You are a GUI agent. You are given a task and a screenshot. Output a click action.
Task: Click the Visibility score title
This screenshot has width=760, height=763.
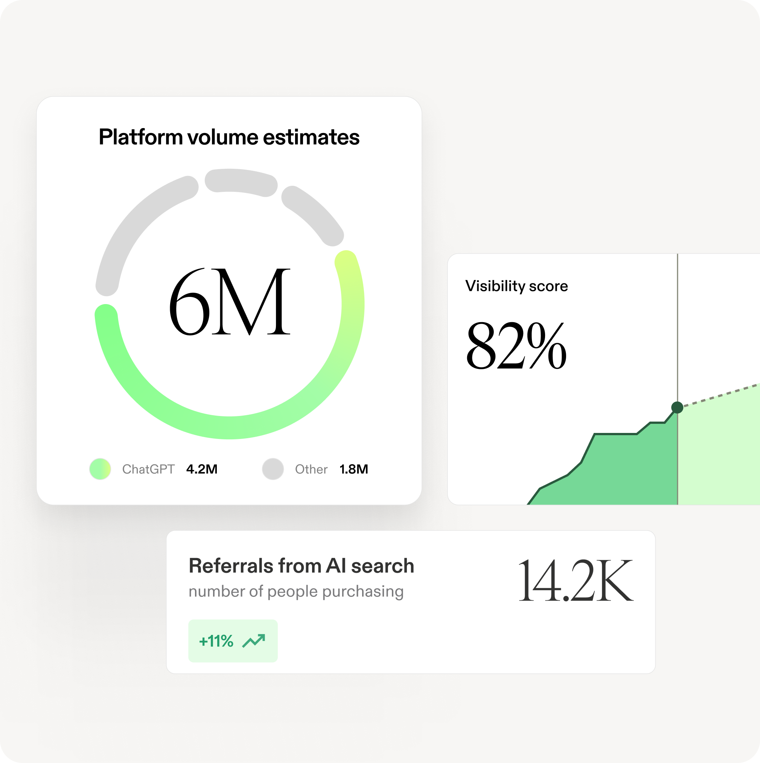click(516, 286)
